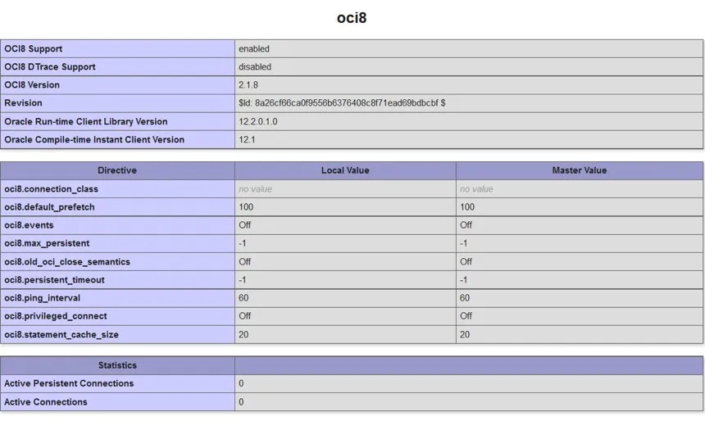Click master value 60 for ping_interval
The height and width of the screenshot is (421, 705).
click(x=465, y=298)
